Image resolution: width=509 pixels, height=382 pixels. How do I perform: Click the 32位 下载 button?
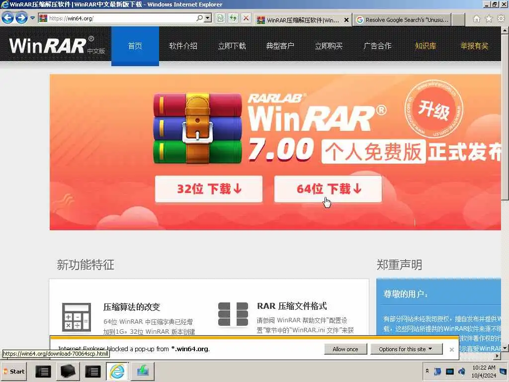209,189
